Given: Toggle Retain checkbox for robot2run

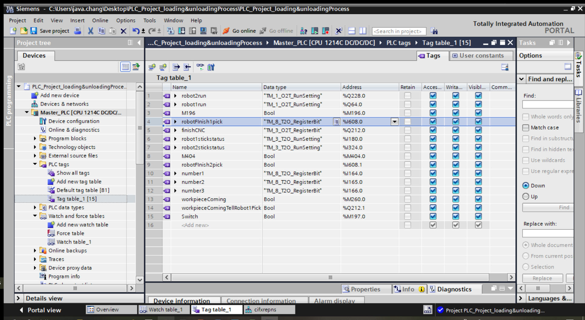Looking at the screenshot, I should click(408, 96).
